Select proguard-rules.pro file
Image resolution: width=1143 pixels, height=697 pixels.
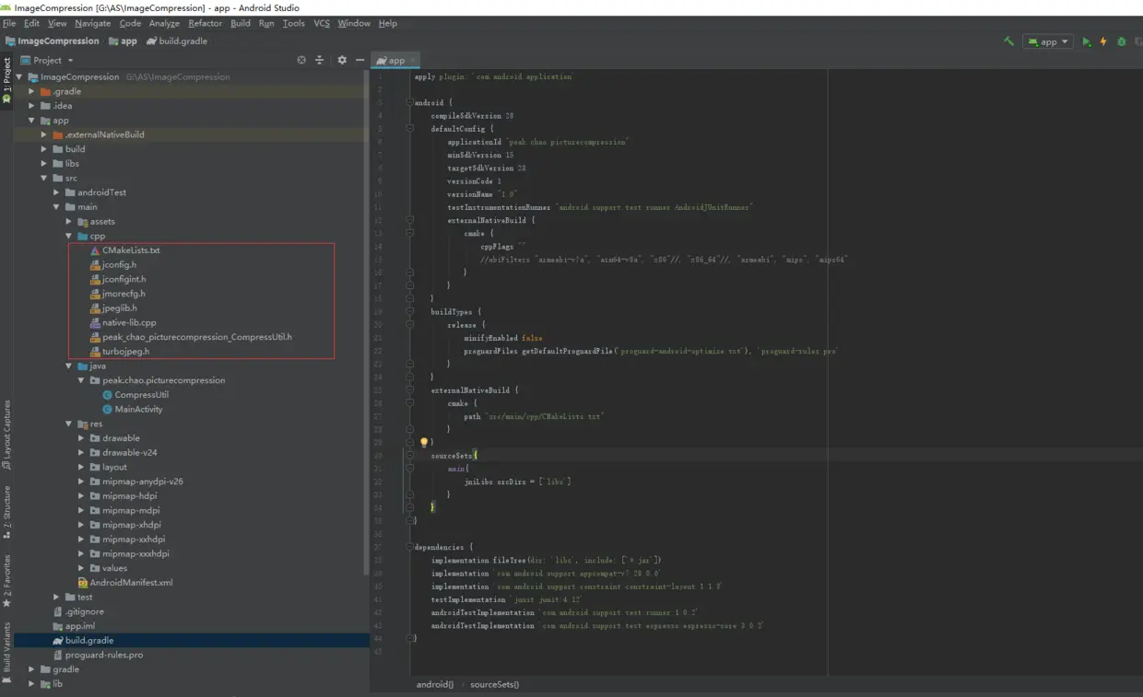point(98,655)
